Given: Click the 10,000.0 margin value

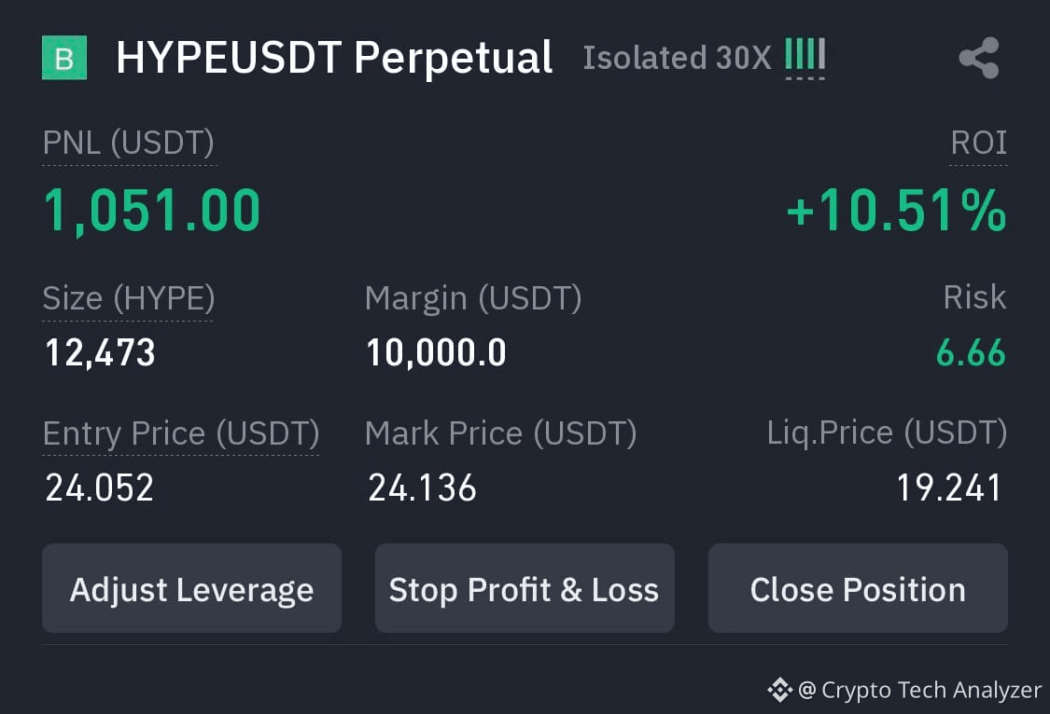Looking at the screenshot, I should [436, 353].
